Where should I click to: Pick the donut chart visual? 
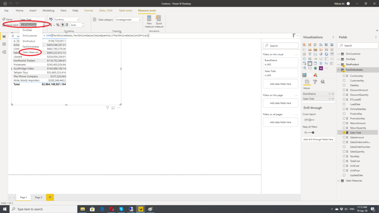pos(326,54)
